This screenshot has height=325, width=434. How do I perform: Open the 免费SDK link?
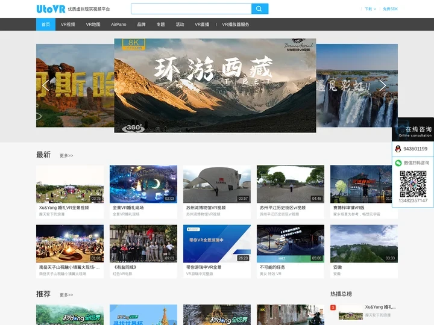390,9
